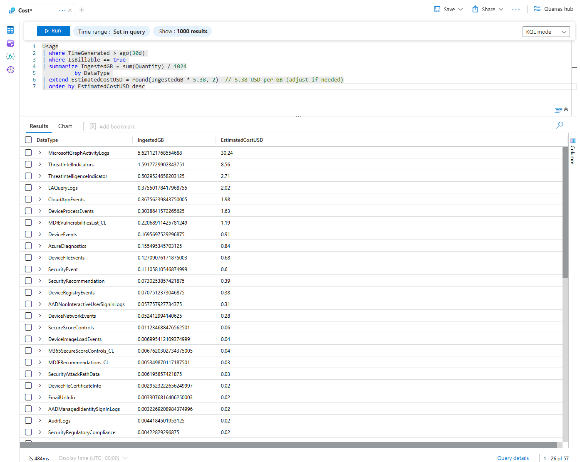Tick the checkbox next to SecurityEvent
Screen dimensions: 580x462
click(x=28, y=269)
